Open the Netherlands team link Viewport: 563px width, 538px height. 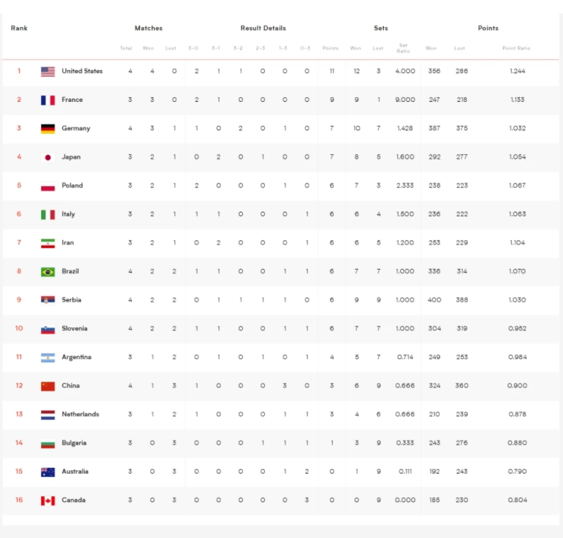tap(80, 414)
